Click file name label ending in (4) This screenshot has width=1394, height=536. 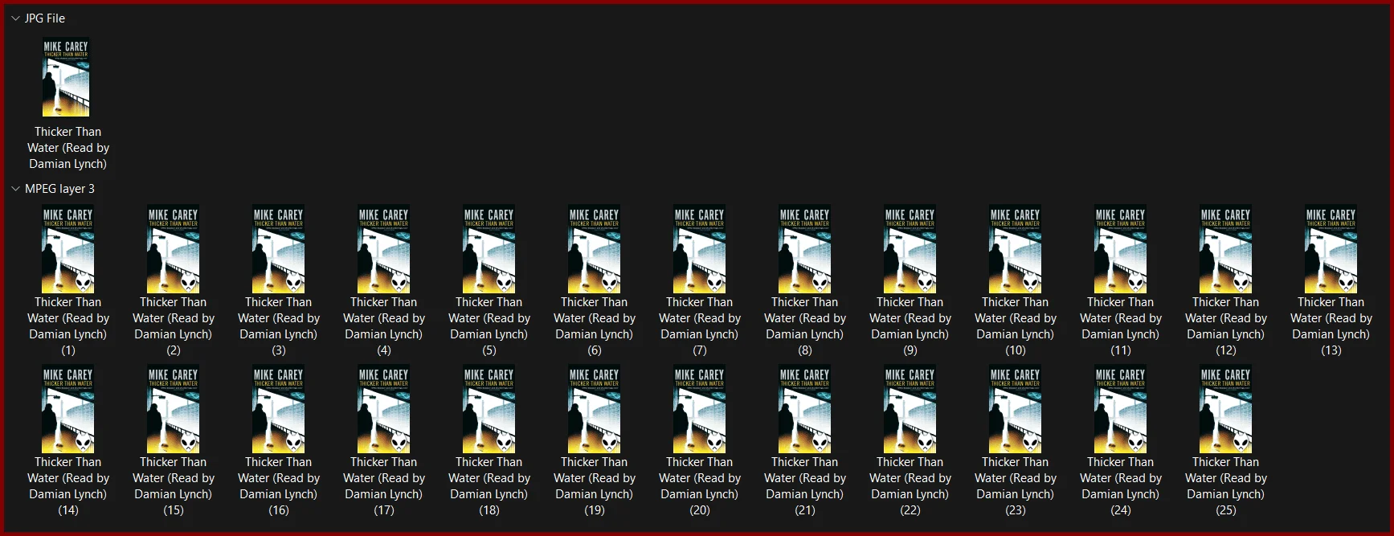pos(384,326)
